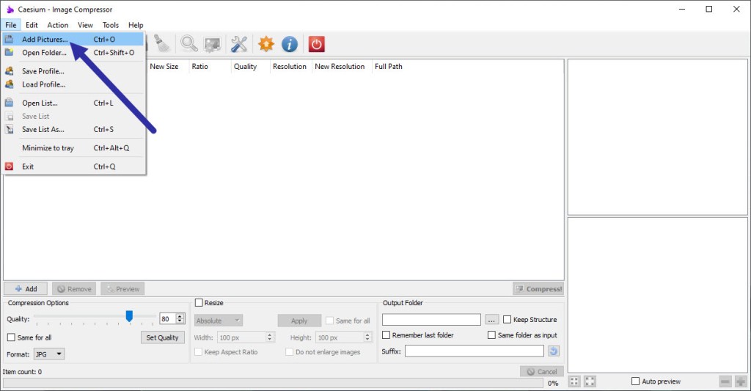Click the Set Quality button
Viewport: 751px width, 391px height.
(162, 337)
